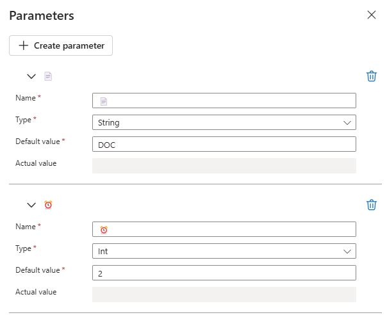Click the Name field containing the document emoji
Screen dimensions: 387x315
click(224, 101)
